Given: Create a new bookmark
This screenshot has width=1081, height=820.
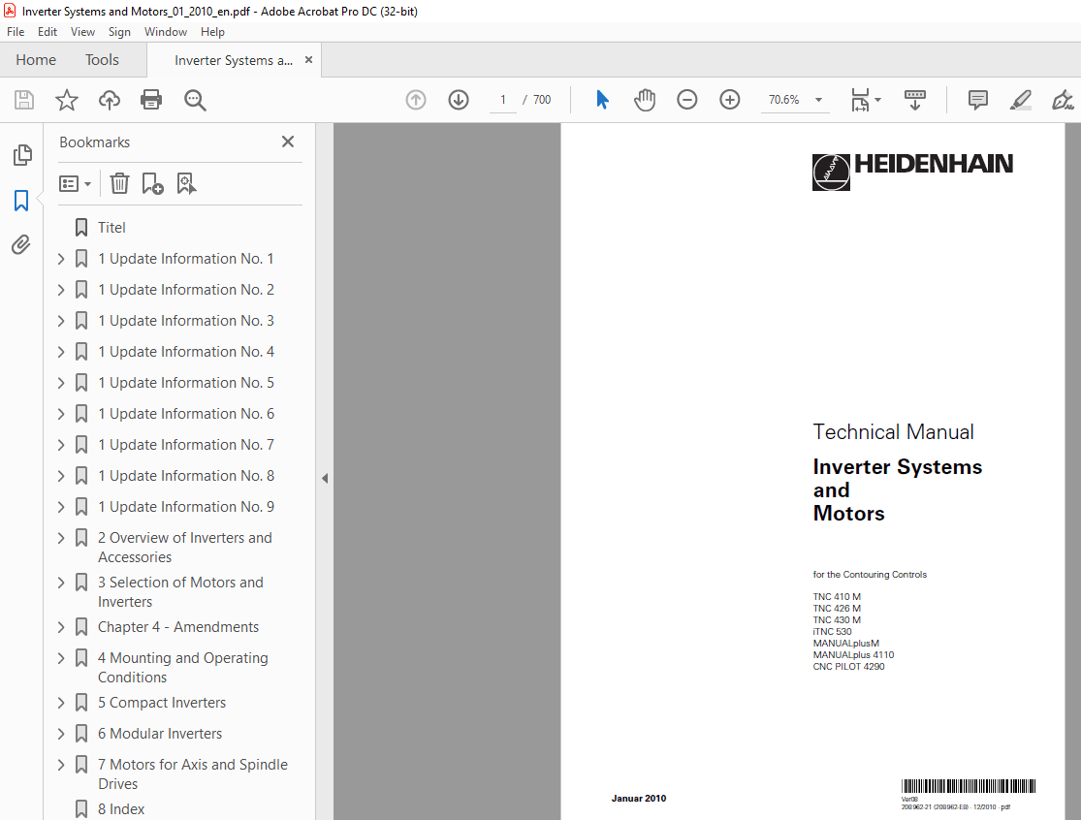Looking at the screenshot, I should point(152,183).
